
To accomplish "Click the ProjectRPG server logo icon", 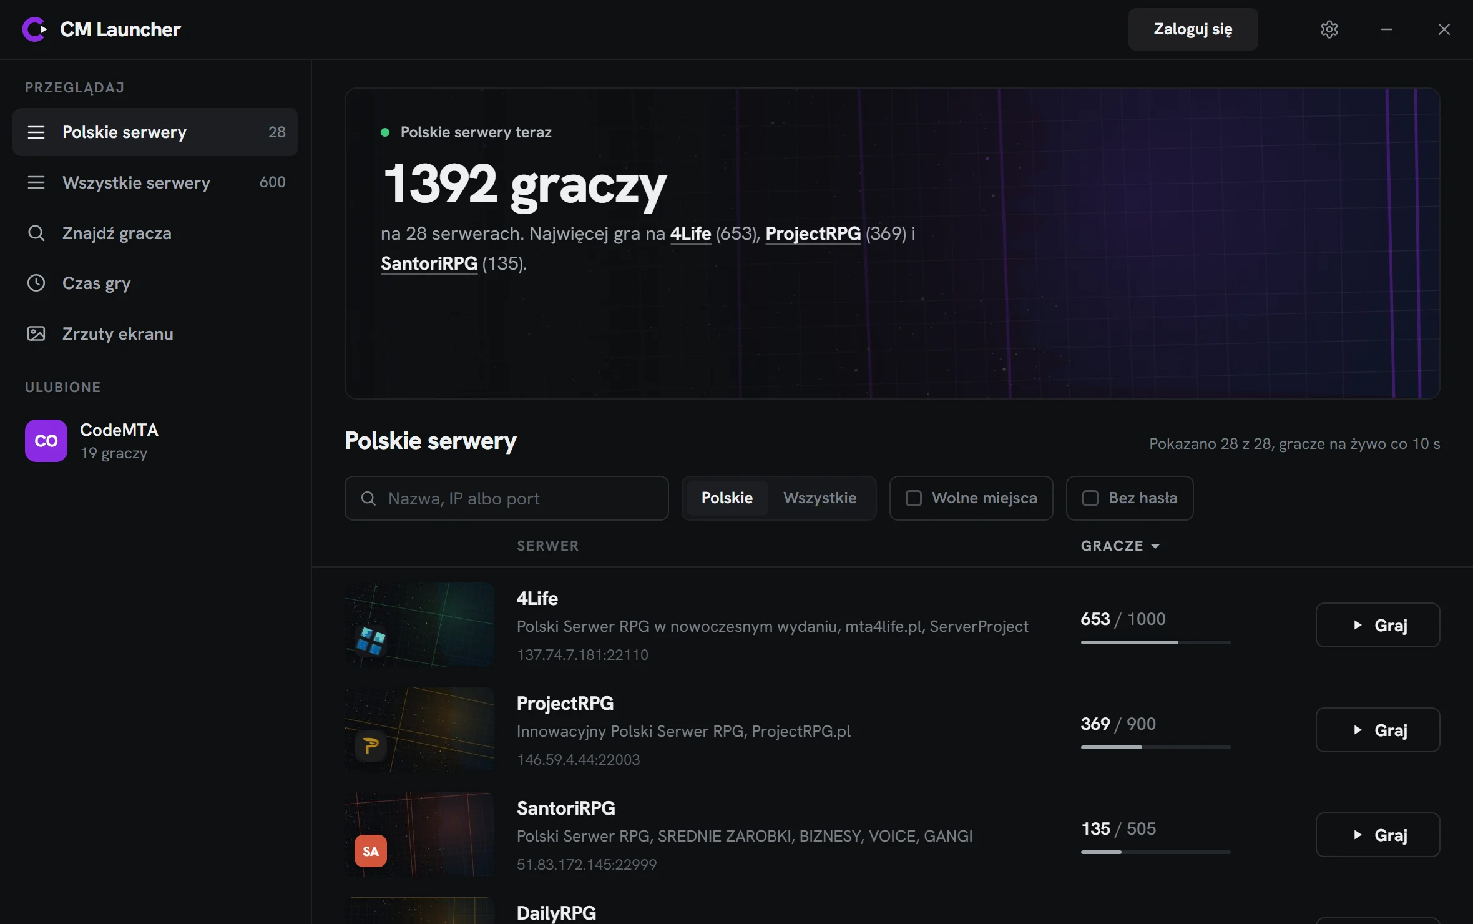I will [x=371, y=746].
